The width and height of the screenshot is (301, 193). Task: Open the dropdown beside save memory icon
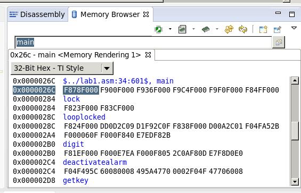click(193, 29)
